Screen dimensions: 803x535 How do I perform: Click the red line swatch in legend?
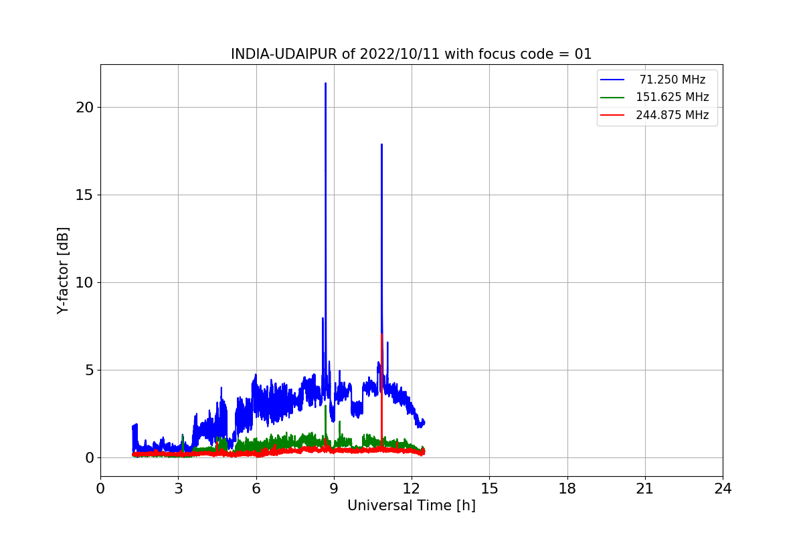click(x=612, y=115)
